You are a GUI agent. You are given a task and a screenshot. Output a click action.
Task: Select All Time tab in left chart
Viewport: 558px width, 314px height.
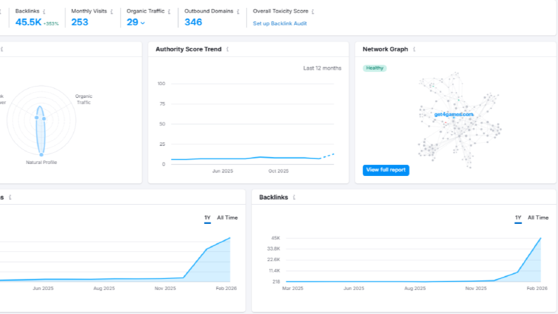(x=227, y=218)
